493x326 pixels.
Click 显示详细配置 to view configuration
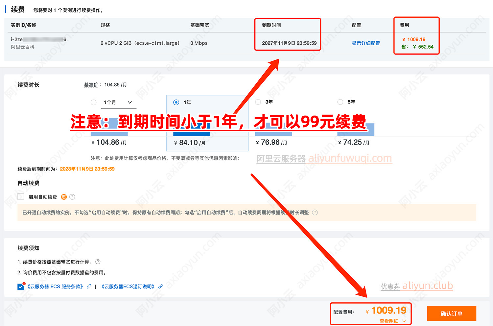coord(366,43)
